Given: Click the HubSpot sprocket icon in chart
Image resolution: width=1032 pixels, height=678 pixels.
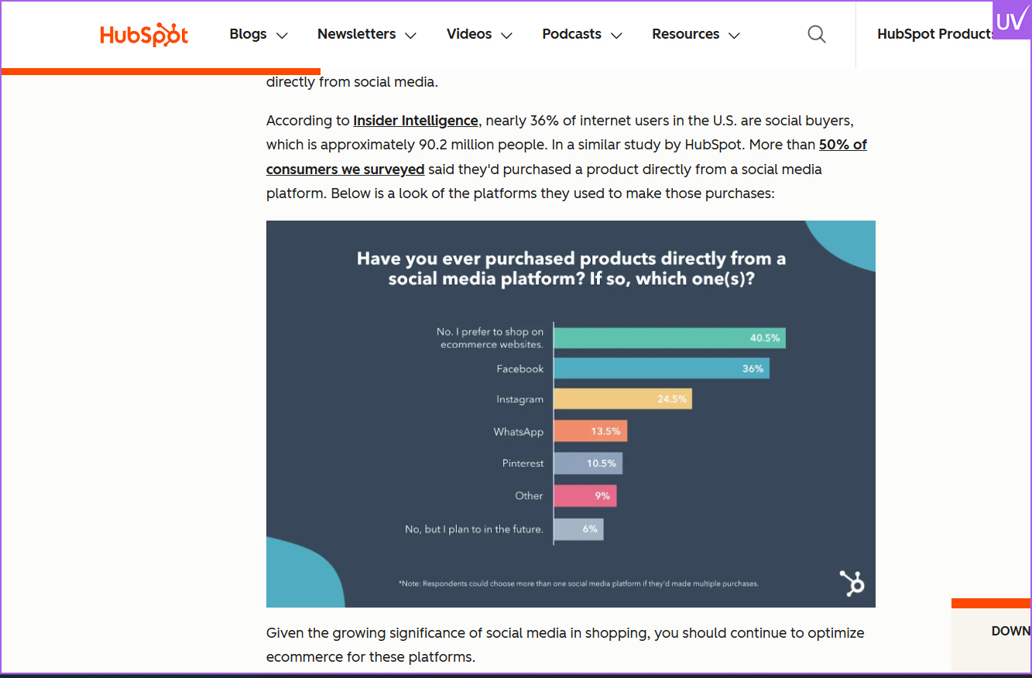Looking at the screenshot, I should click(x=852, y=584).
